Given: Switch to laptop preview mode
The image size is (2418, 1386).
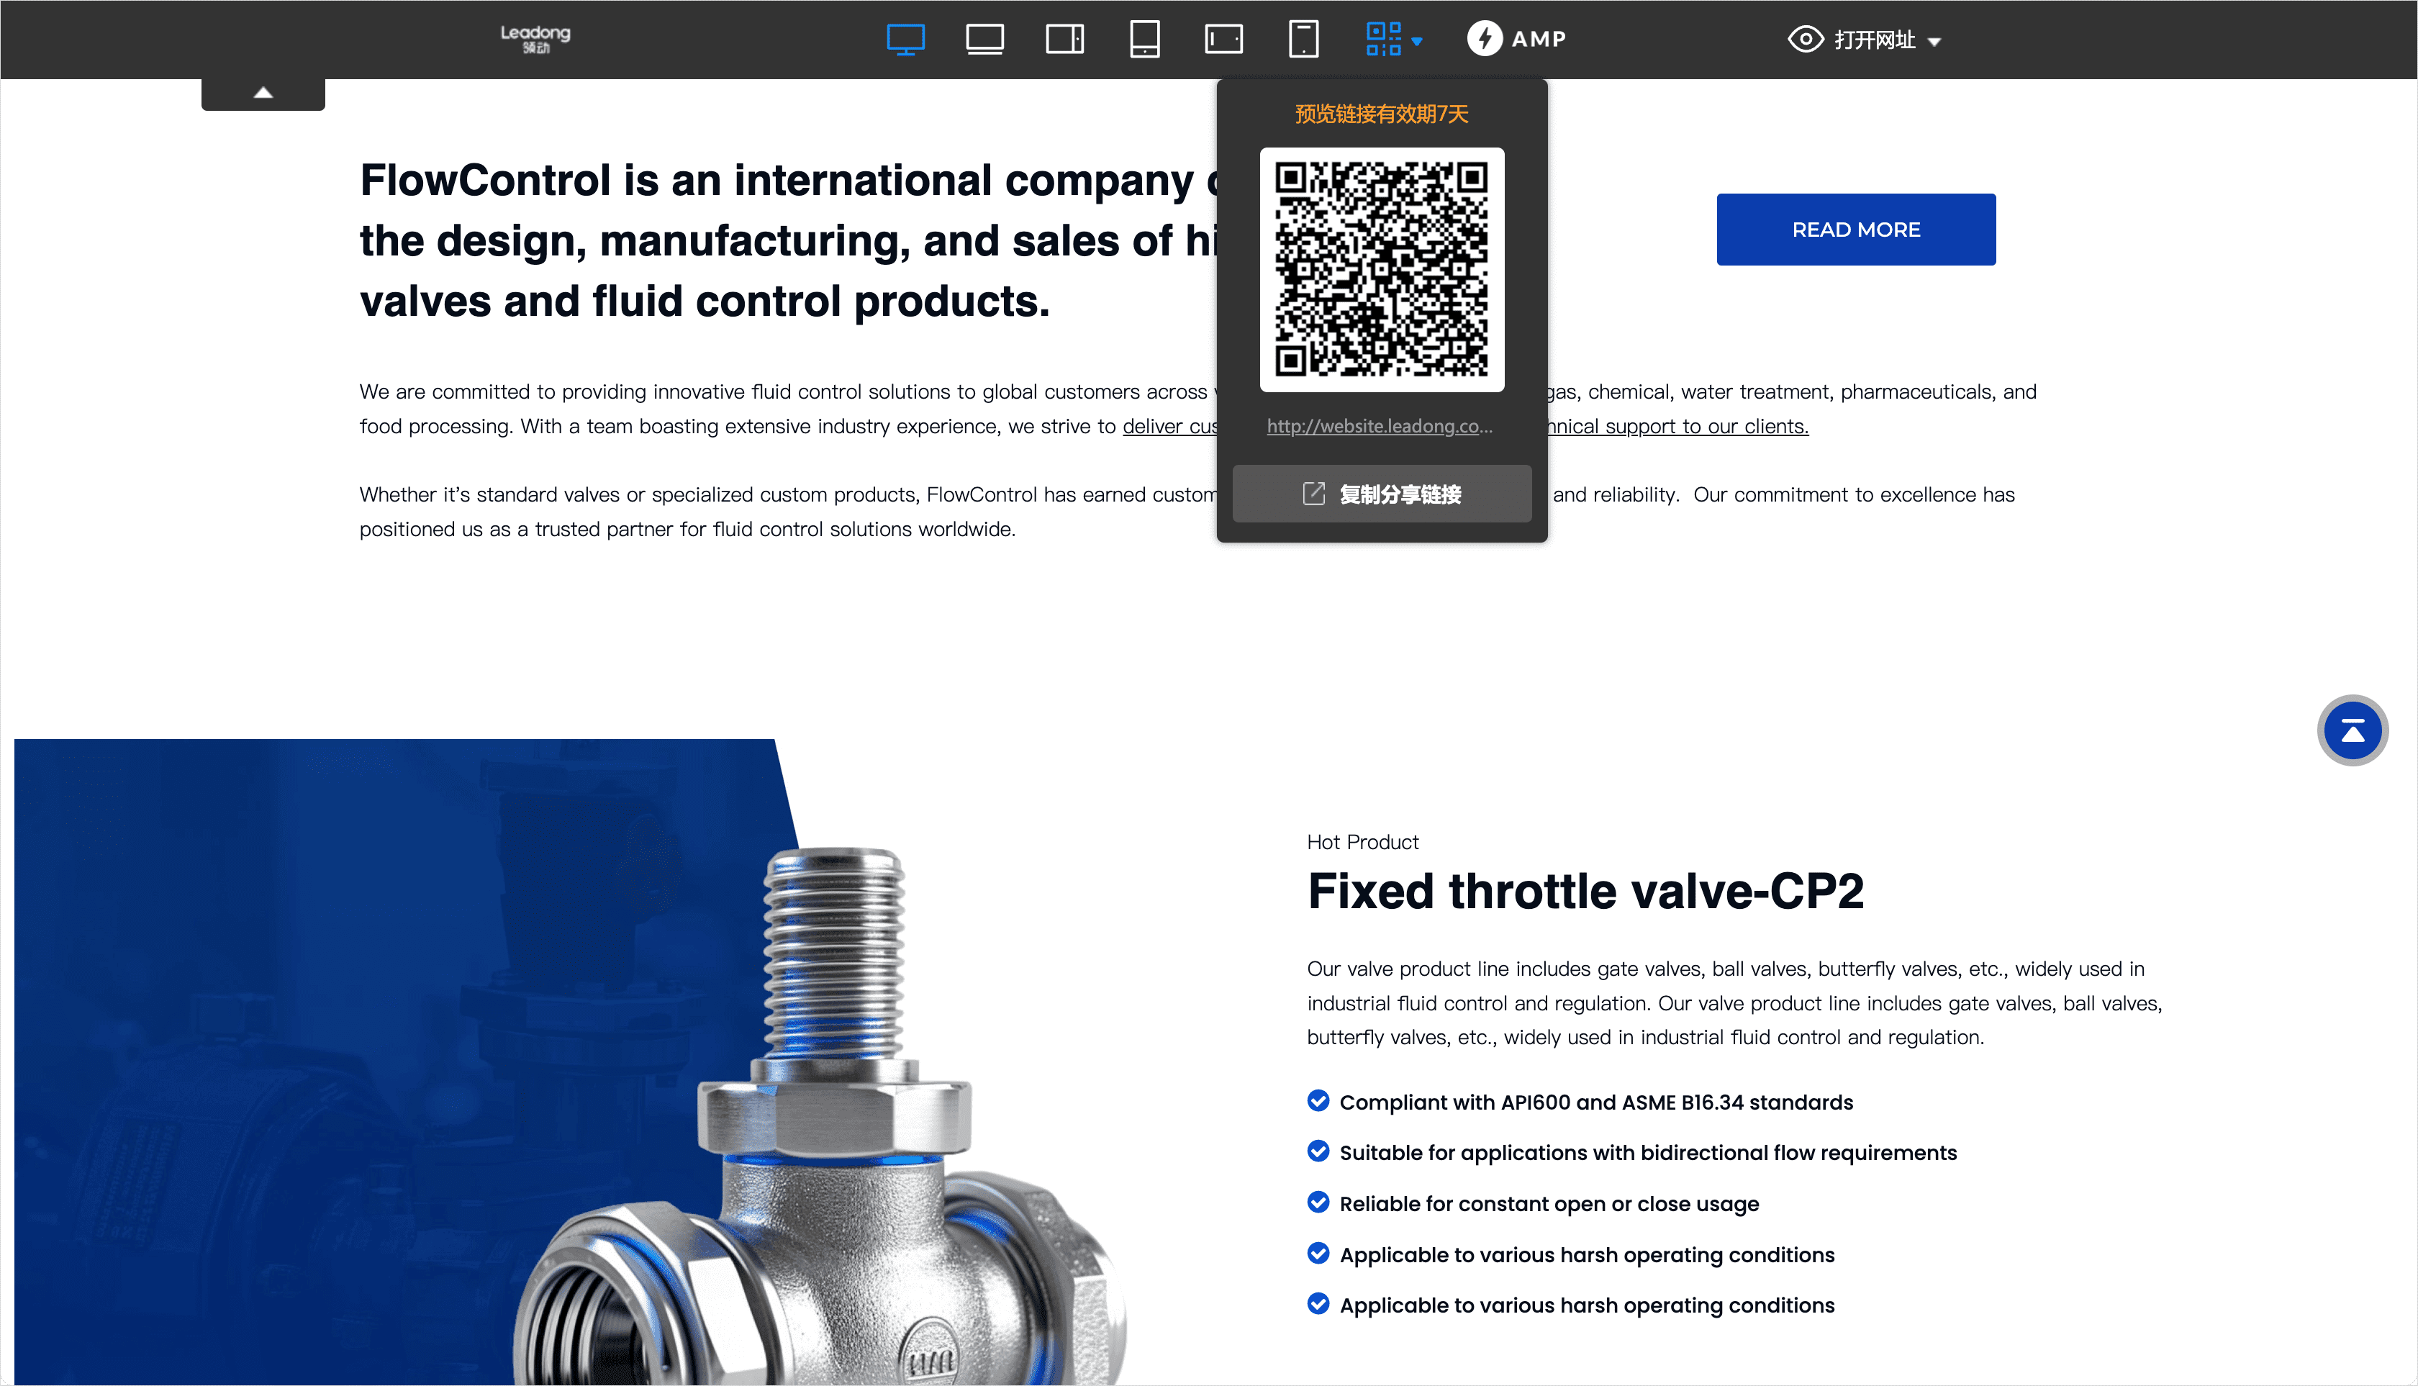Looking at the screenshot, I should [984, 39].
